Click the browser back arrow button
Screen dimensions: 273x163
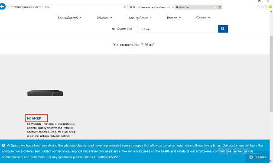(3, 7)
